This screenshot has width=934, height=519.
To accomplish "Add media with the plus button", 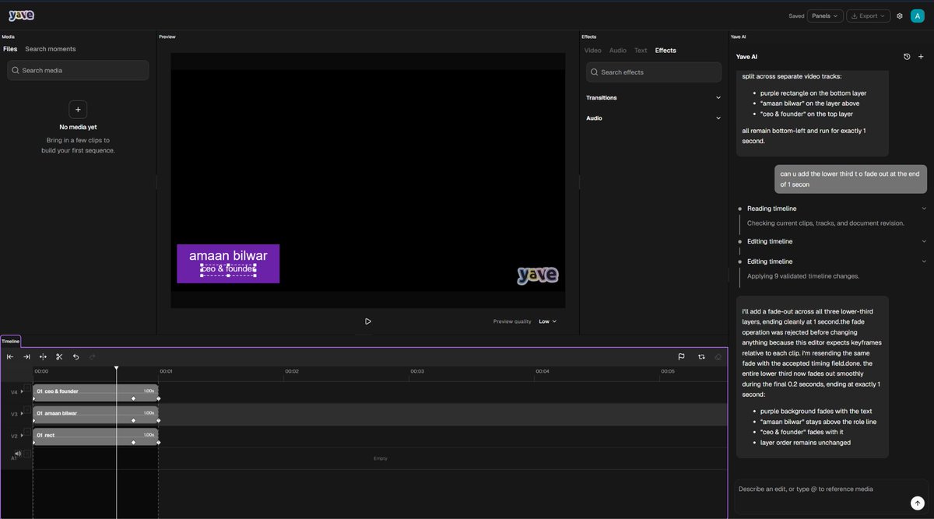I will [x=78, y=110].
